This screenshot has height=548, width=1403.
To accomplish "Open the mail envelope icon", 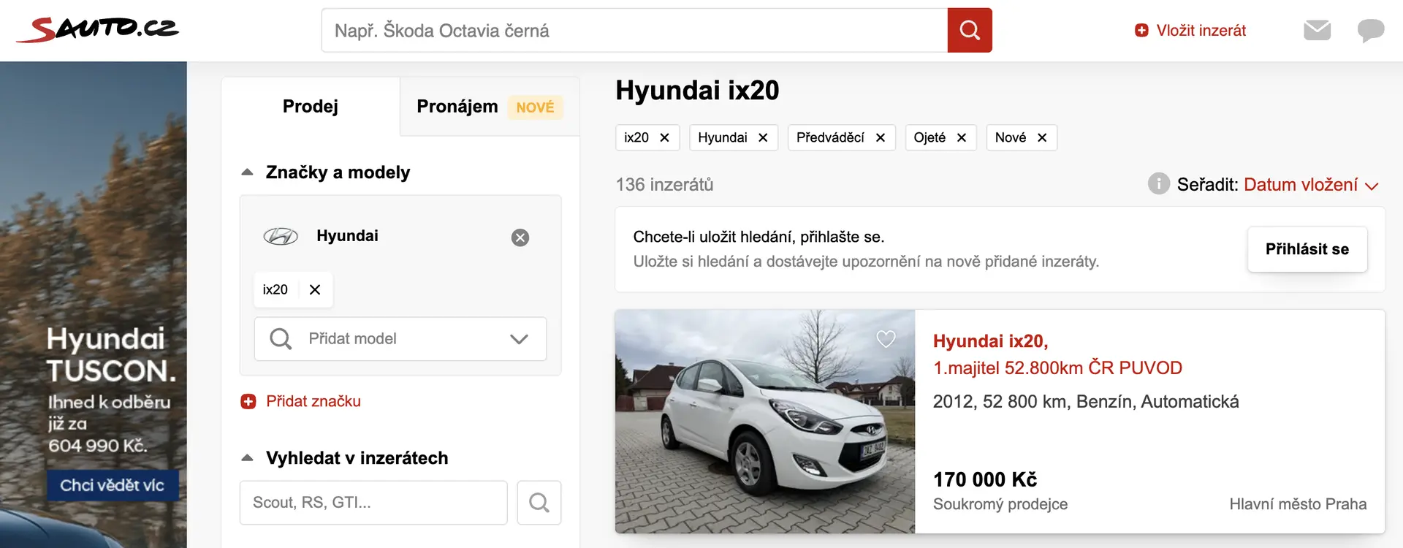I will (x=1317, y=30).
